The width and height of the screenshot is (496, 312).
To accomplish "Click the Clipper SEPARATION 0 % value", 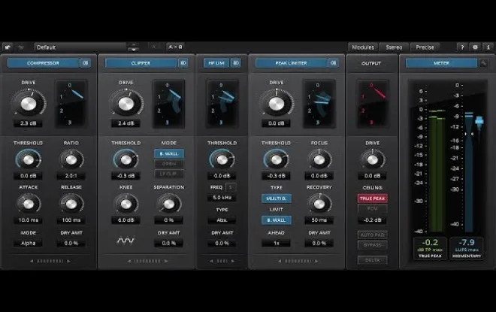I will [x=168, y=220].
